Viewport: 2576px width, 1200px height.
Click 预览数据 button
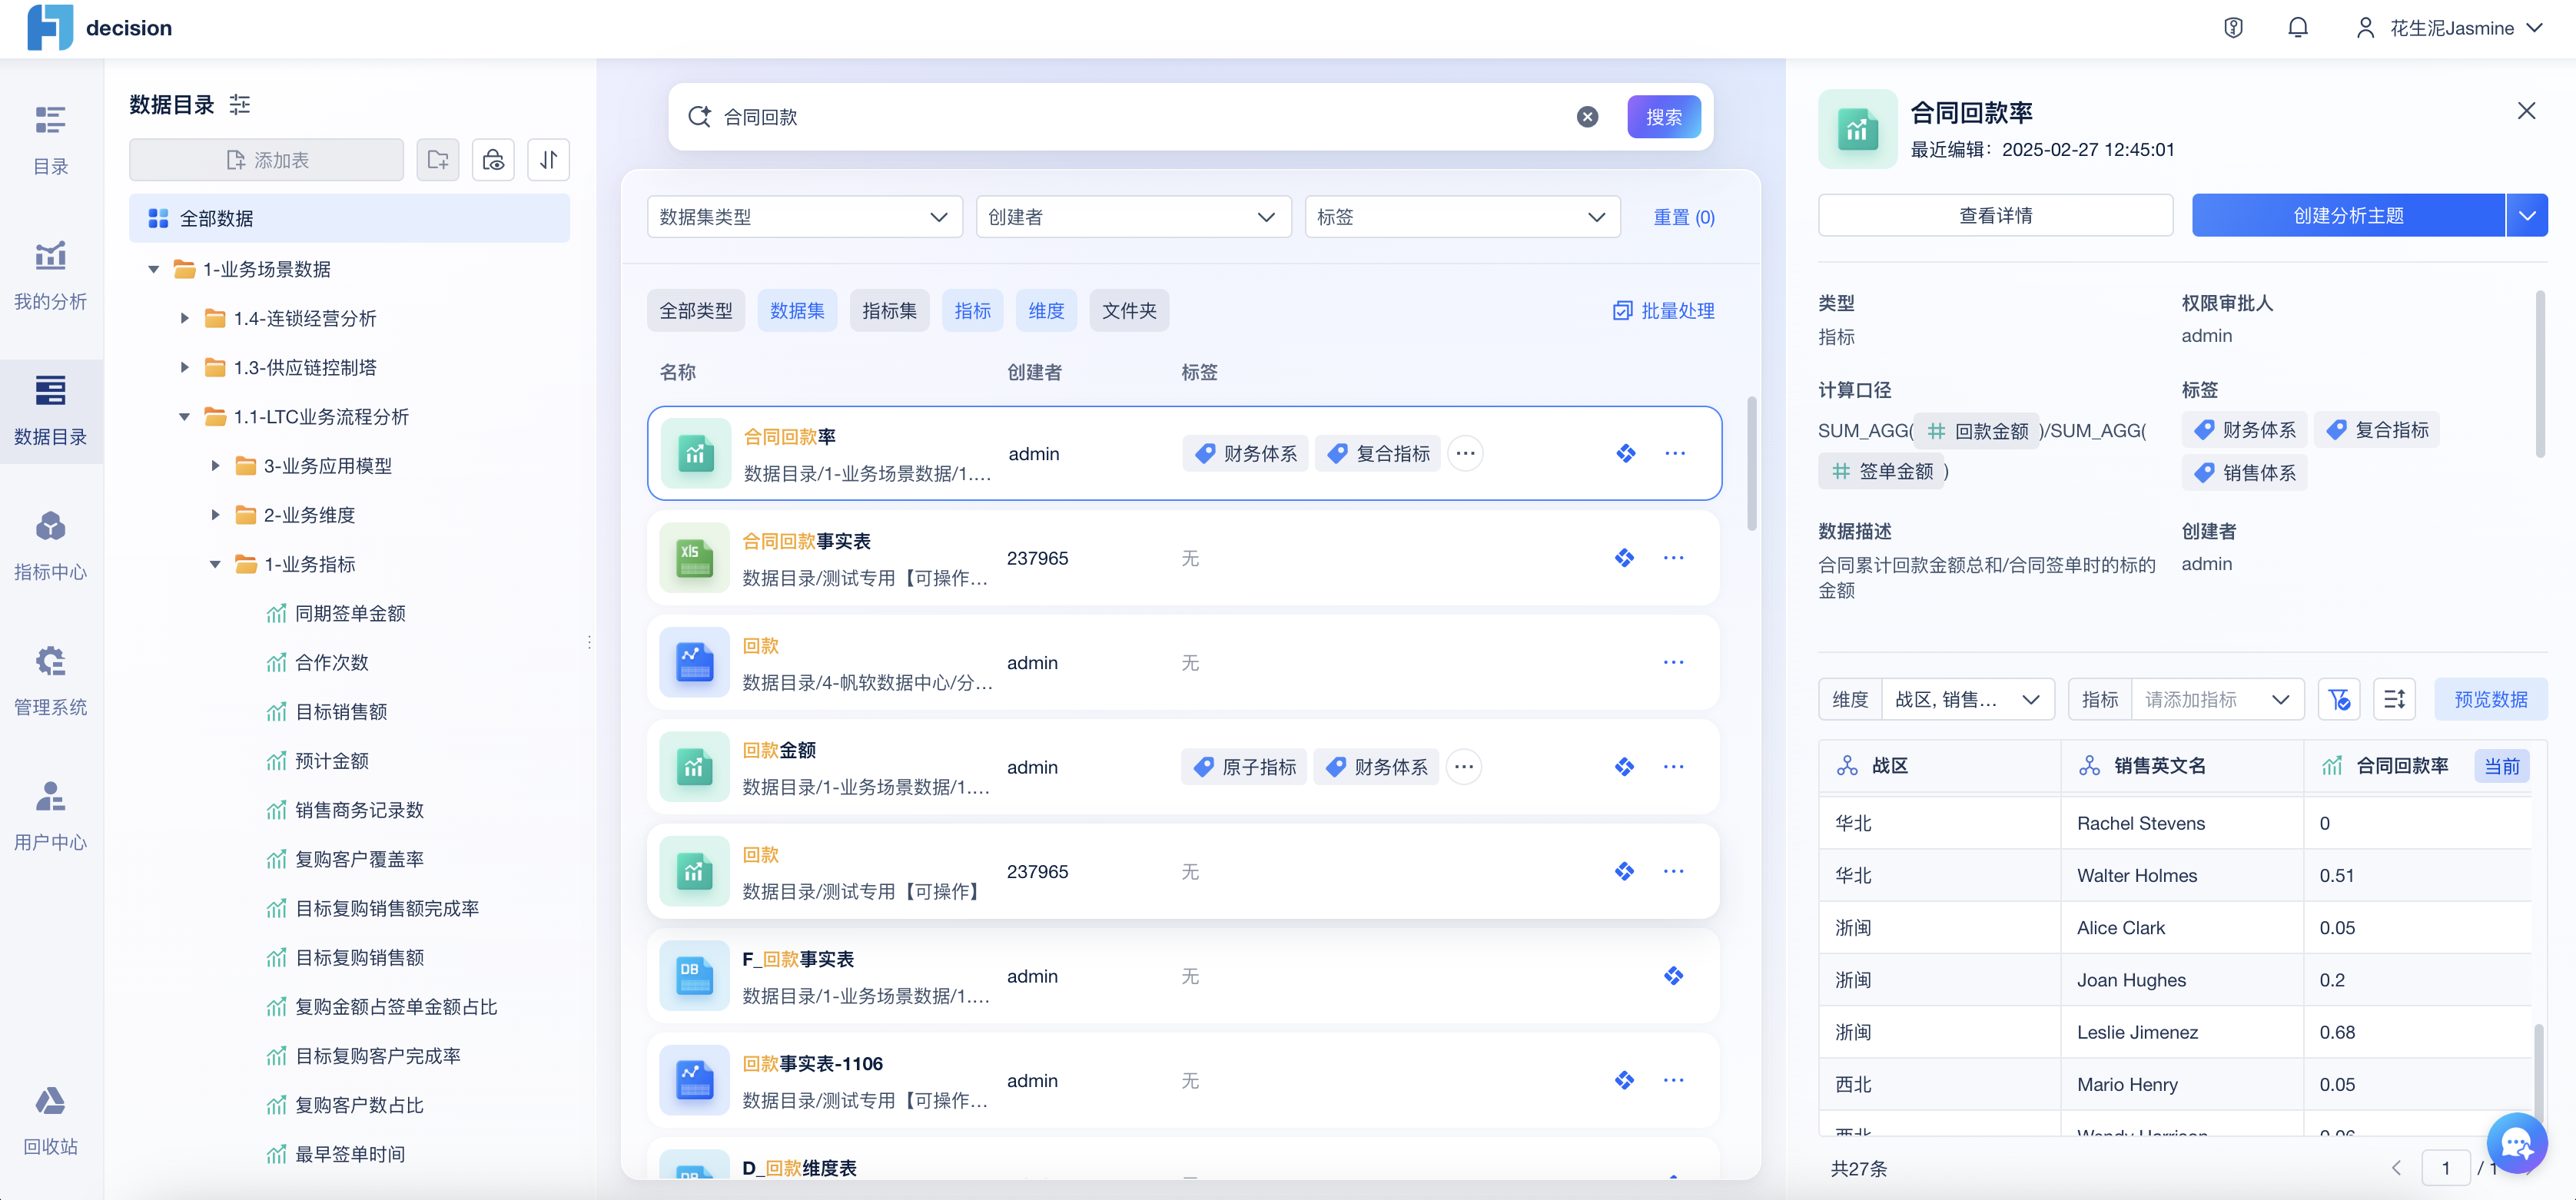tap(2490, 699)
